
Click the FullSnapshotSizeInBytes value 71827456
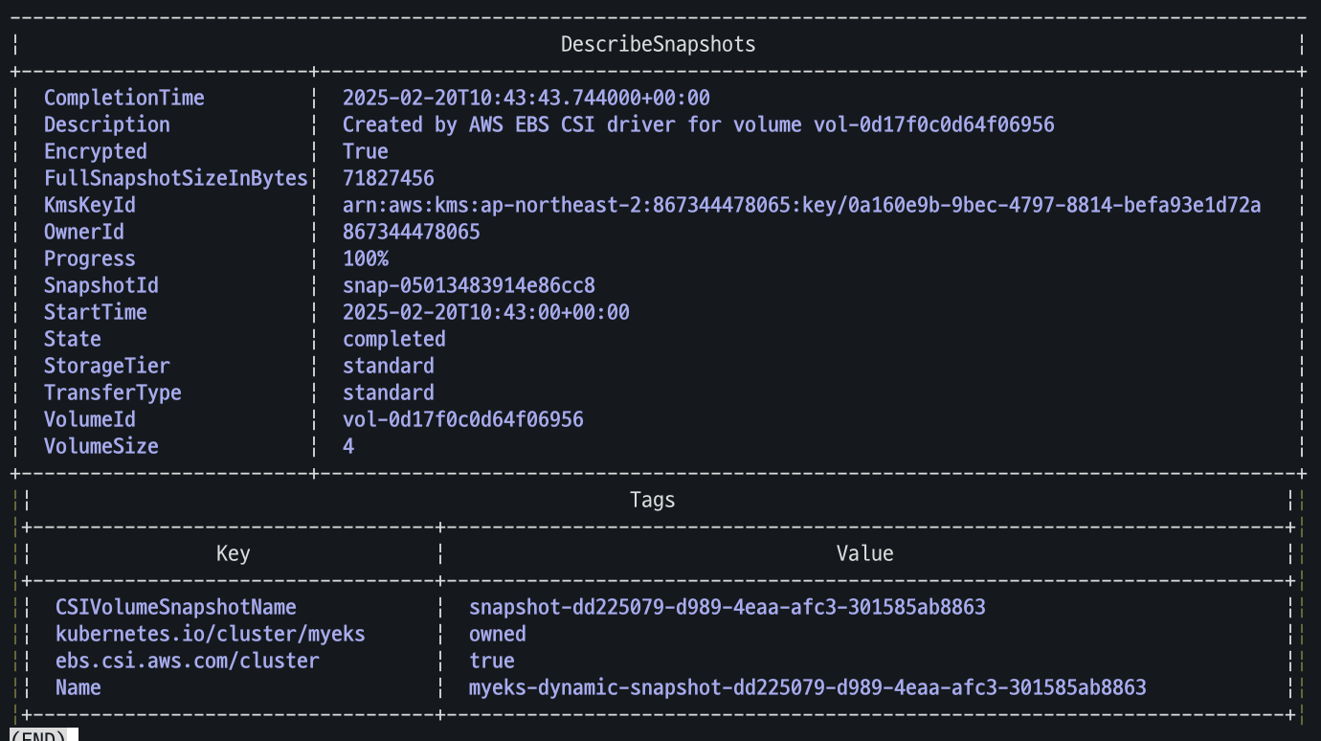tap(388, 178)
